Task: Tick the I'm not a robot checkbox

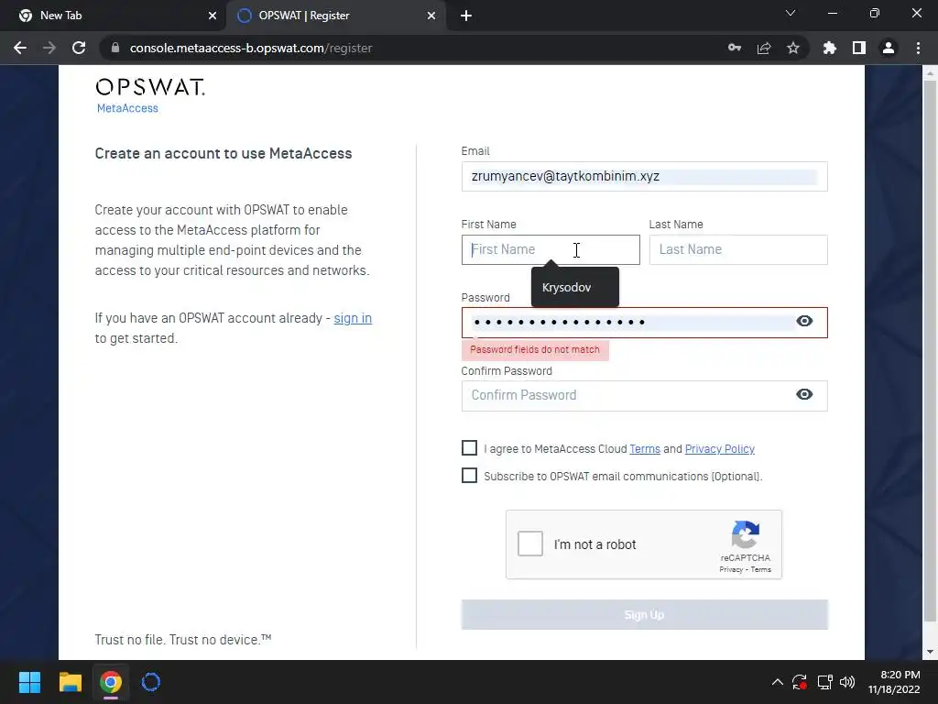Action: (x=530, y=544)
